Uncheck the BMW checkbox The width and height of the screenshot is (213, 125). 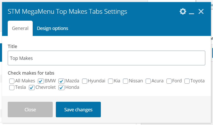tap(41, 81)
